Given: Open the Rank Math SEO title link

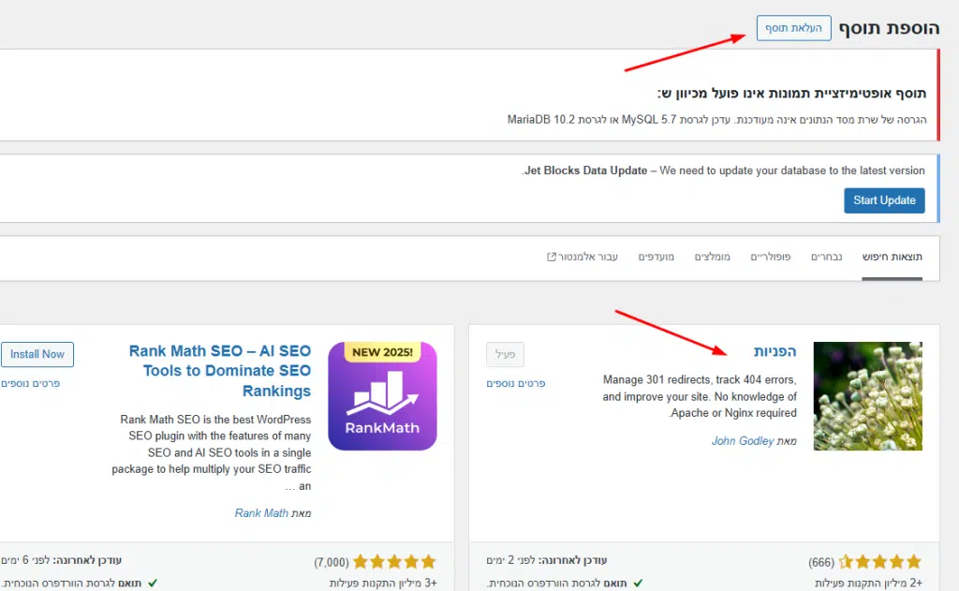Looking at the screenshot, I should point(220,371).
